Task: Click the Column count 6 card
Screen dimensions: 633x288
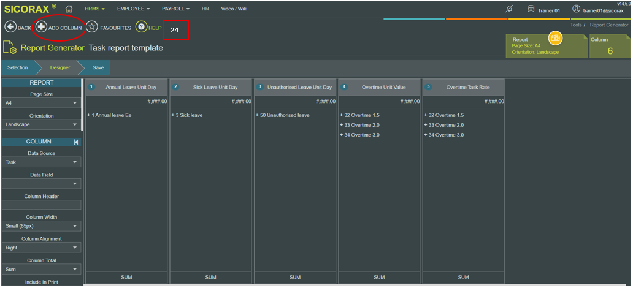Action: pos(610,47)
